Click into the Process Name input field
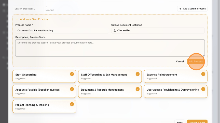Screen dimensions: 220x123 click(x=62, y=31)
